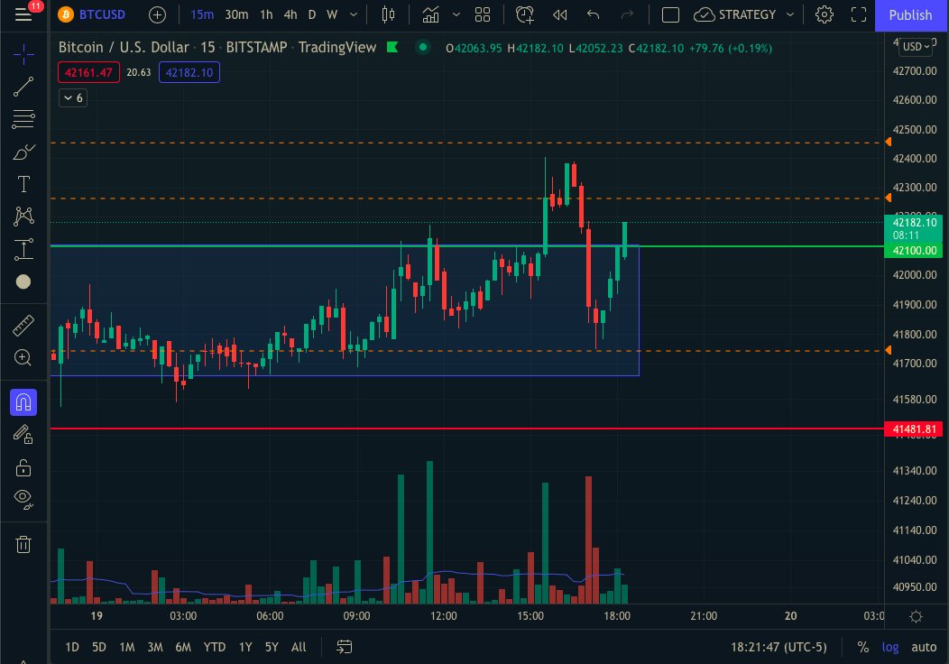Click the square layout select button
The height and width of the screenshot is (664, 949).
[670, 14]
